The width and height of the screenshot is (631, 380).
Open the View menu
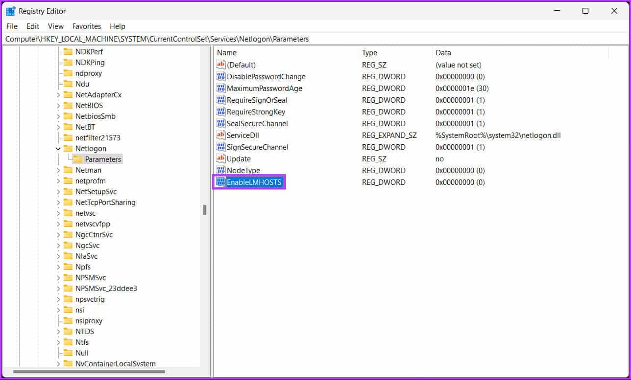pos(56,26)
